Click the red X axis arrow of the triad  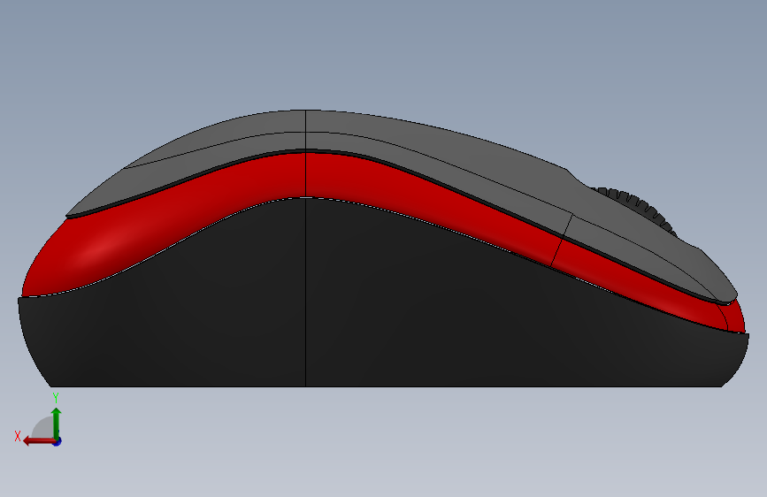coord(38,441)
